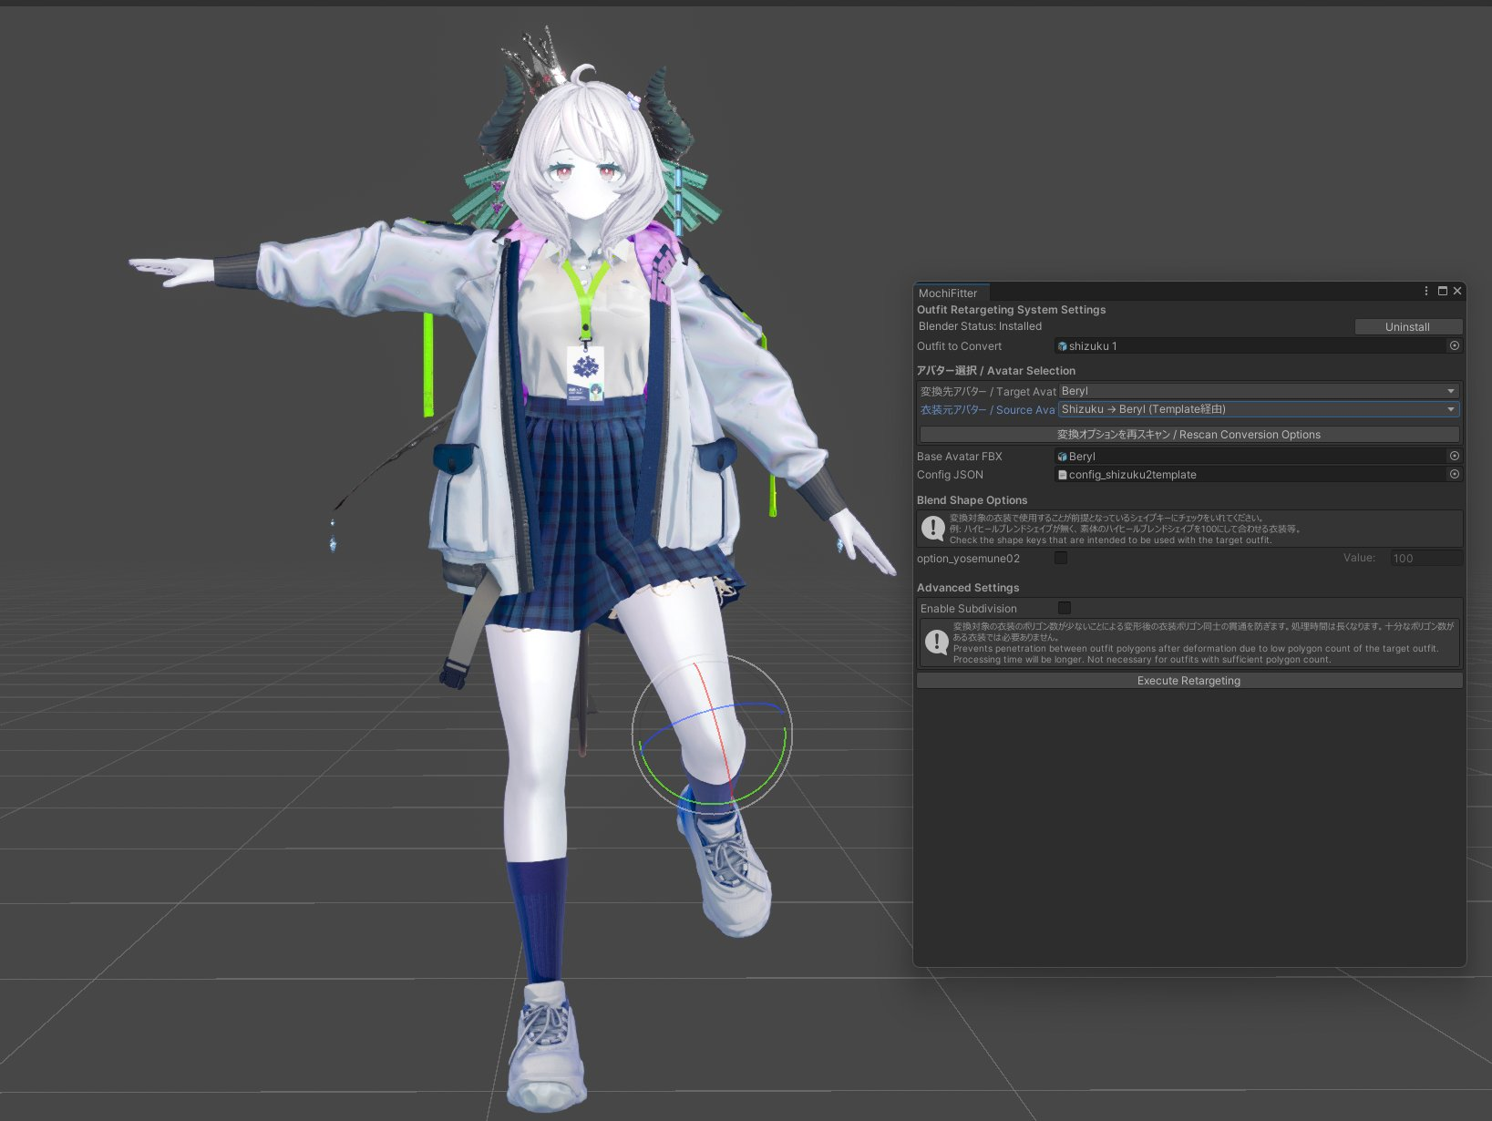Enable the Subdivision checkbox
This screenshot has width=1492, height=1121.
coord(1065,608)
